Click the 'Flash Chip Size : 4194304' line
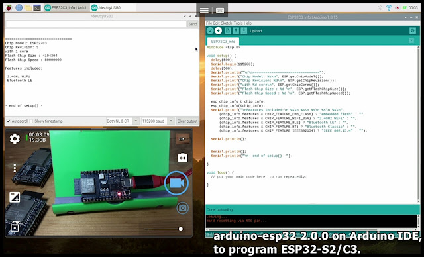424x257 pixels. [x=31, y=56]
